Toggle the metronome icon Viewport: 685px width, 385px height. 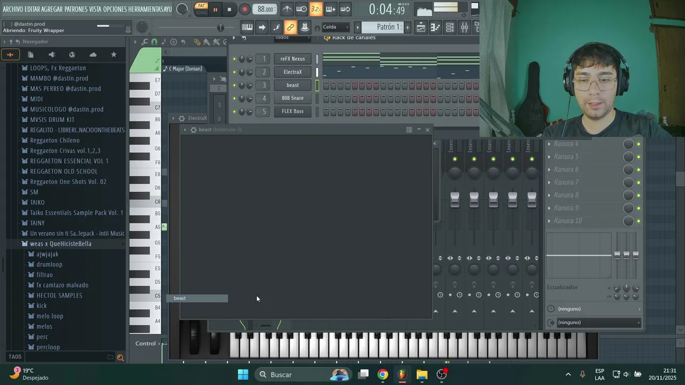(x=287, y=9)
